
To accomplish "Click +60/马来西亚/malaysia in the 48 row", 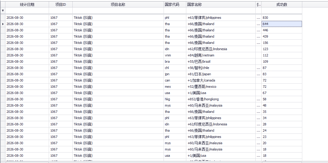I will pos(221,106).
